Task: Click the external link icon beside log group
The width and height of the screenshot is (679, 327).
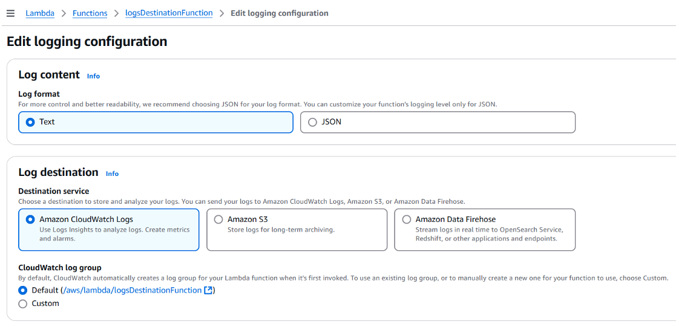Action: coord(208,290)
